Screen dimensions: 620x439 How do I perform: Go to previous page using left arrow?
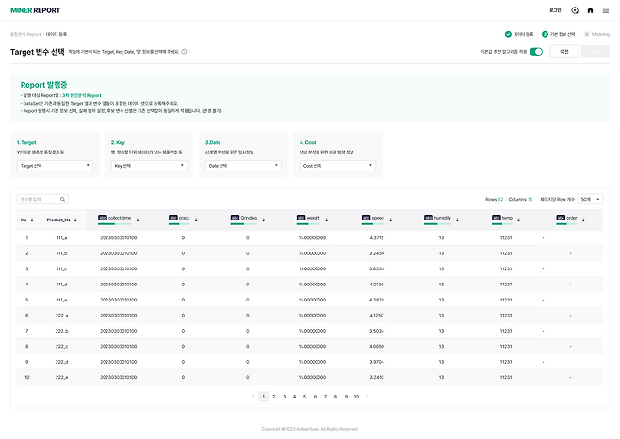(253, 397)
